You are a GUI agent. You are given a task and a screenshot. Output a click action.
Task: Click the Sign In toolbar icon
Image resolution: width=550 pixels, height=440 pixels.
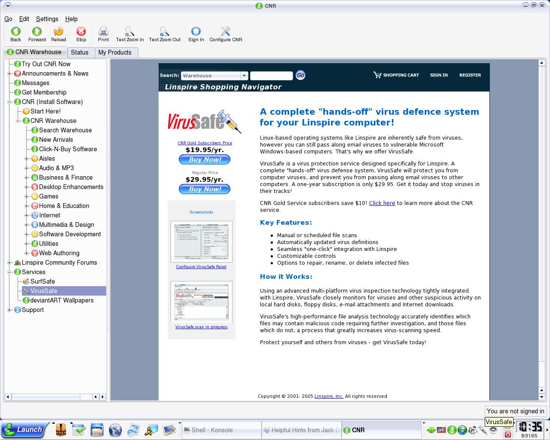coord(196,31)
